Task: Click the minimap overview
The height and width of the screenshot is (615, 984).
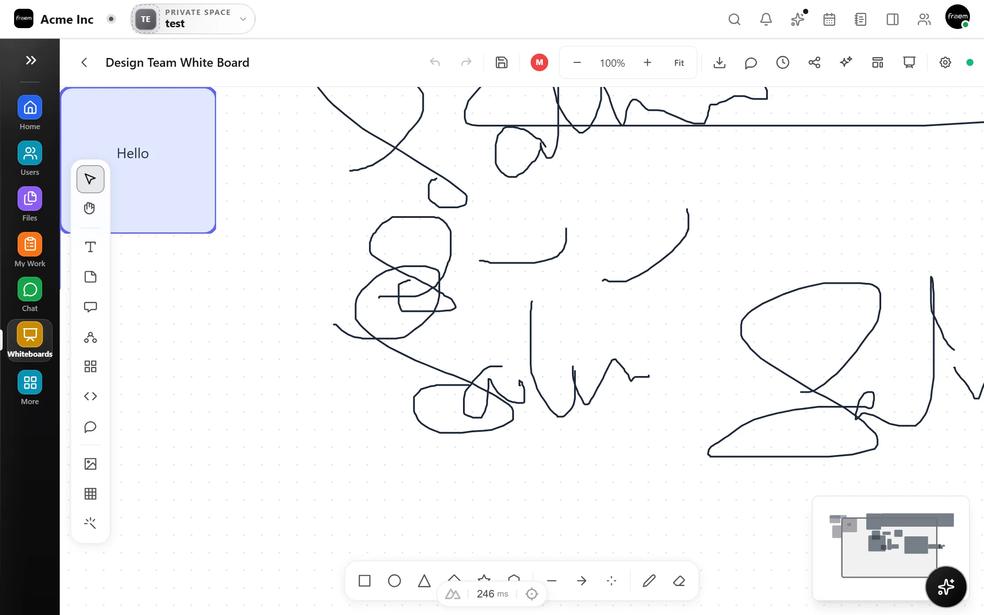Action: tap(891, 548)
